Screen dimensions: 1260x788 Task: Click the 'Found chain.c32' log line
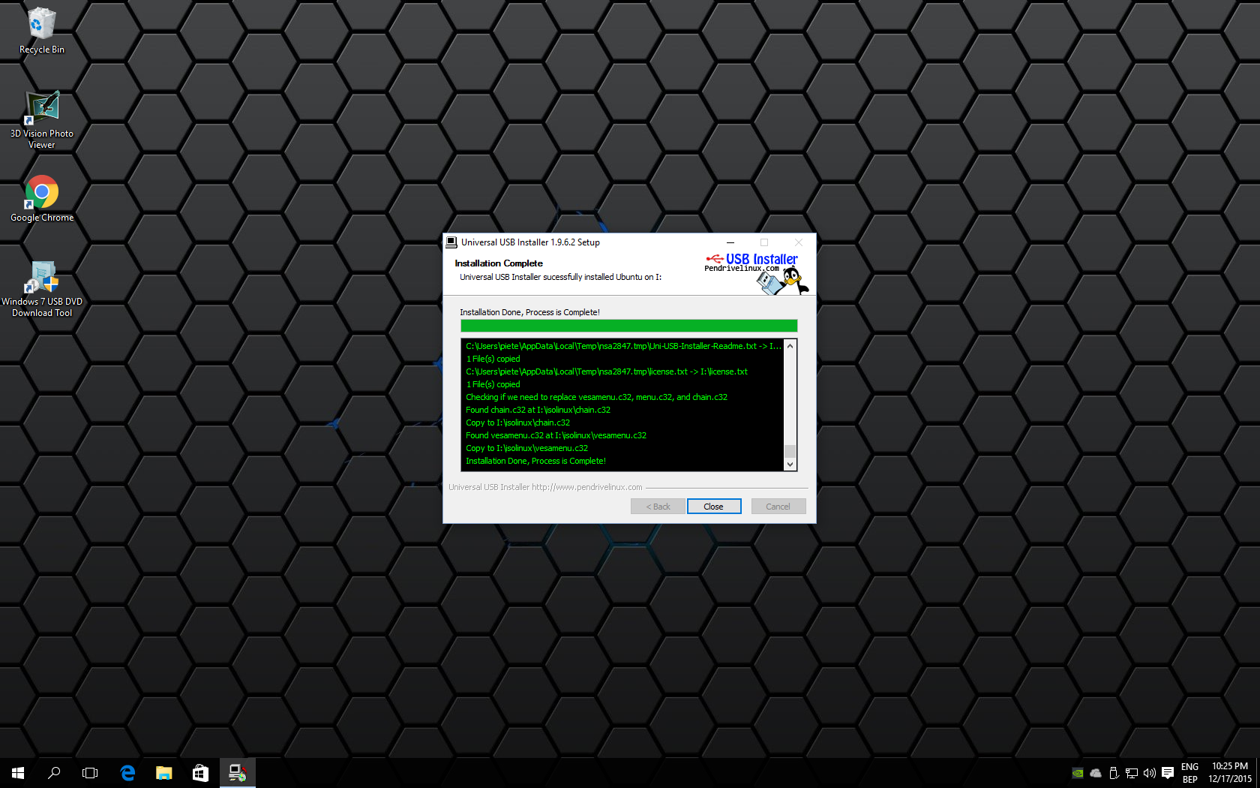pos(538,410)
